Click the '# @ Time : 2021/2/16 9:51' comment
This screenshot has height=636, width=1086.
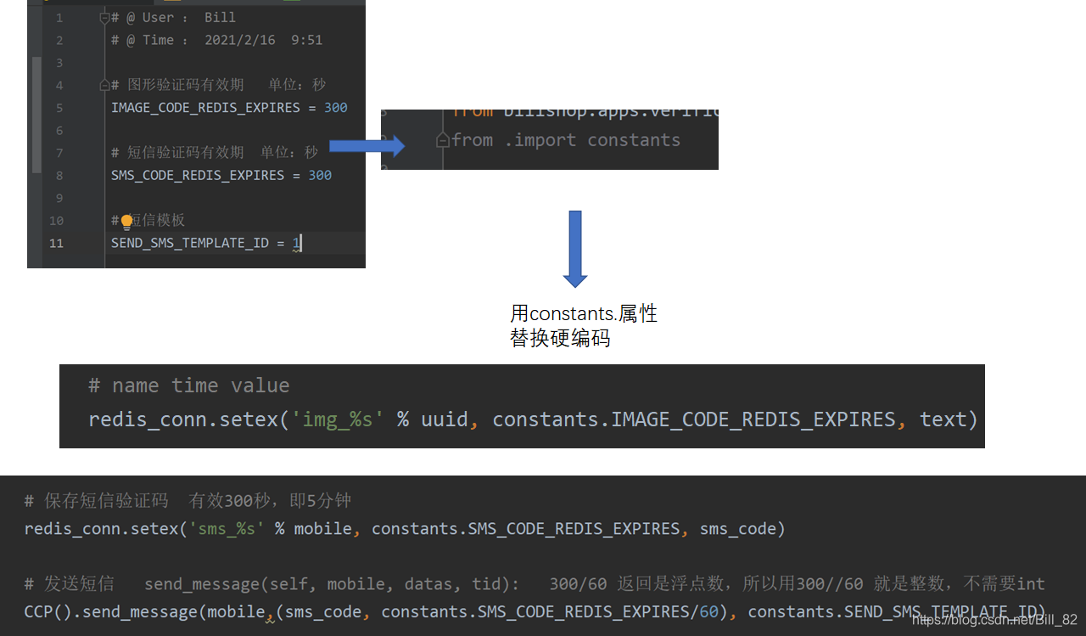click(x=216, y=40)
